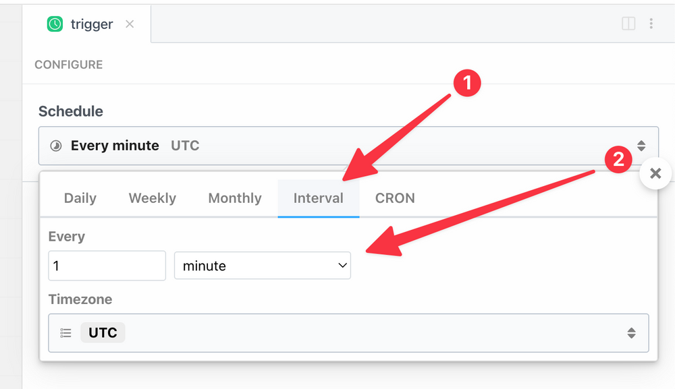Viewport: 675px width, 389px height.
Task: Click the Schedule field up-down arrows
Action: 641,146
